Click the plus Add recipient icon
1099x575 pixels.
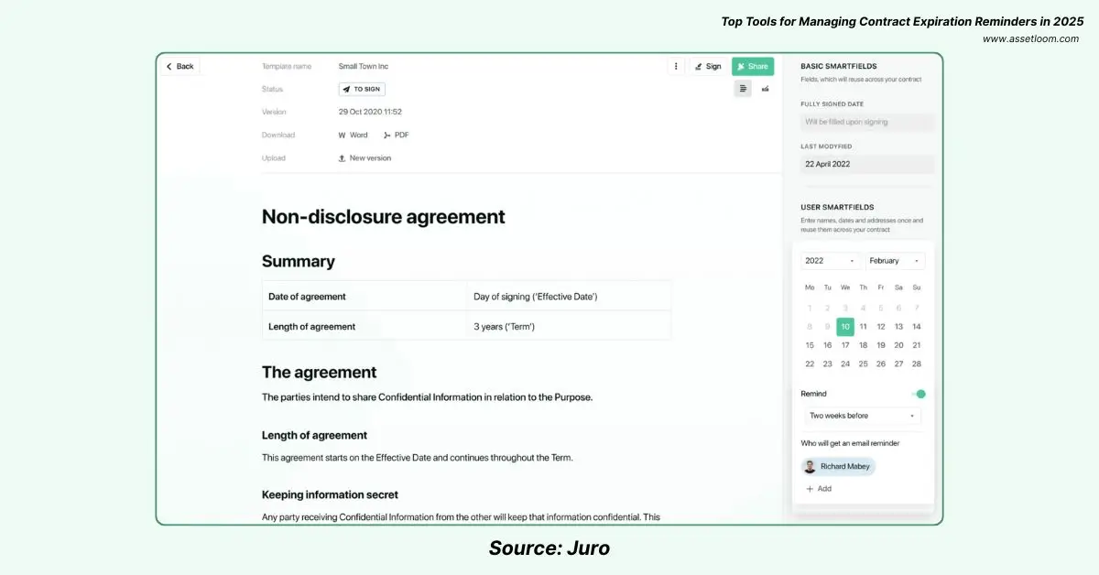pyautogui.click(x=810, y=489)
